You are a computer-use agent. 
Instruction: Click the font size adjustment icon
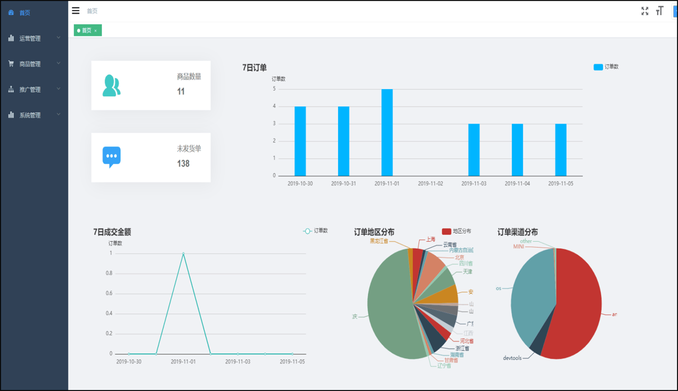tap(659, 11)
